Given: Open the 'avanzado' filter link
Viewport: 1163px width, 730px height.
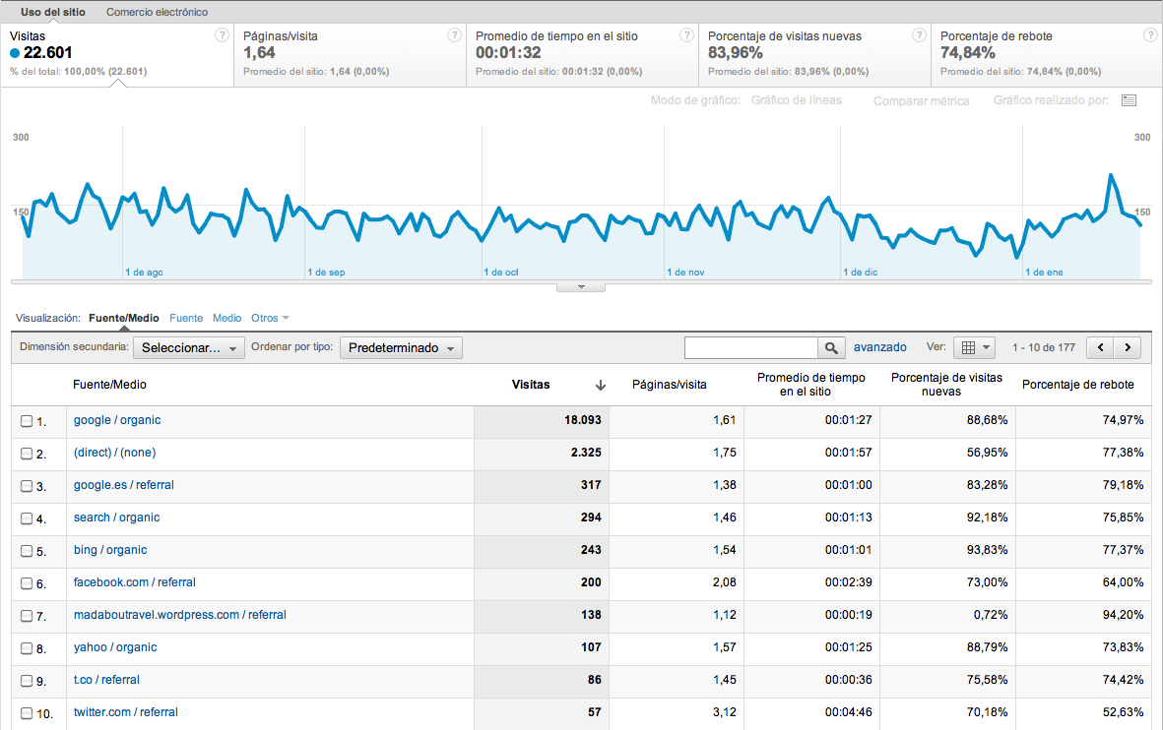Looking at the screenshot, I should click(879, 347).
